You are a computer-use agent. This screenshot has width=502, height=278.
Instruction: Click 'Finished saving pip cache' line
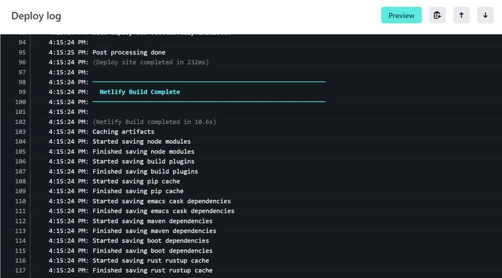pos(138,191)
